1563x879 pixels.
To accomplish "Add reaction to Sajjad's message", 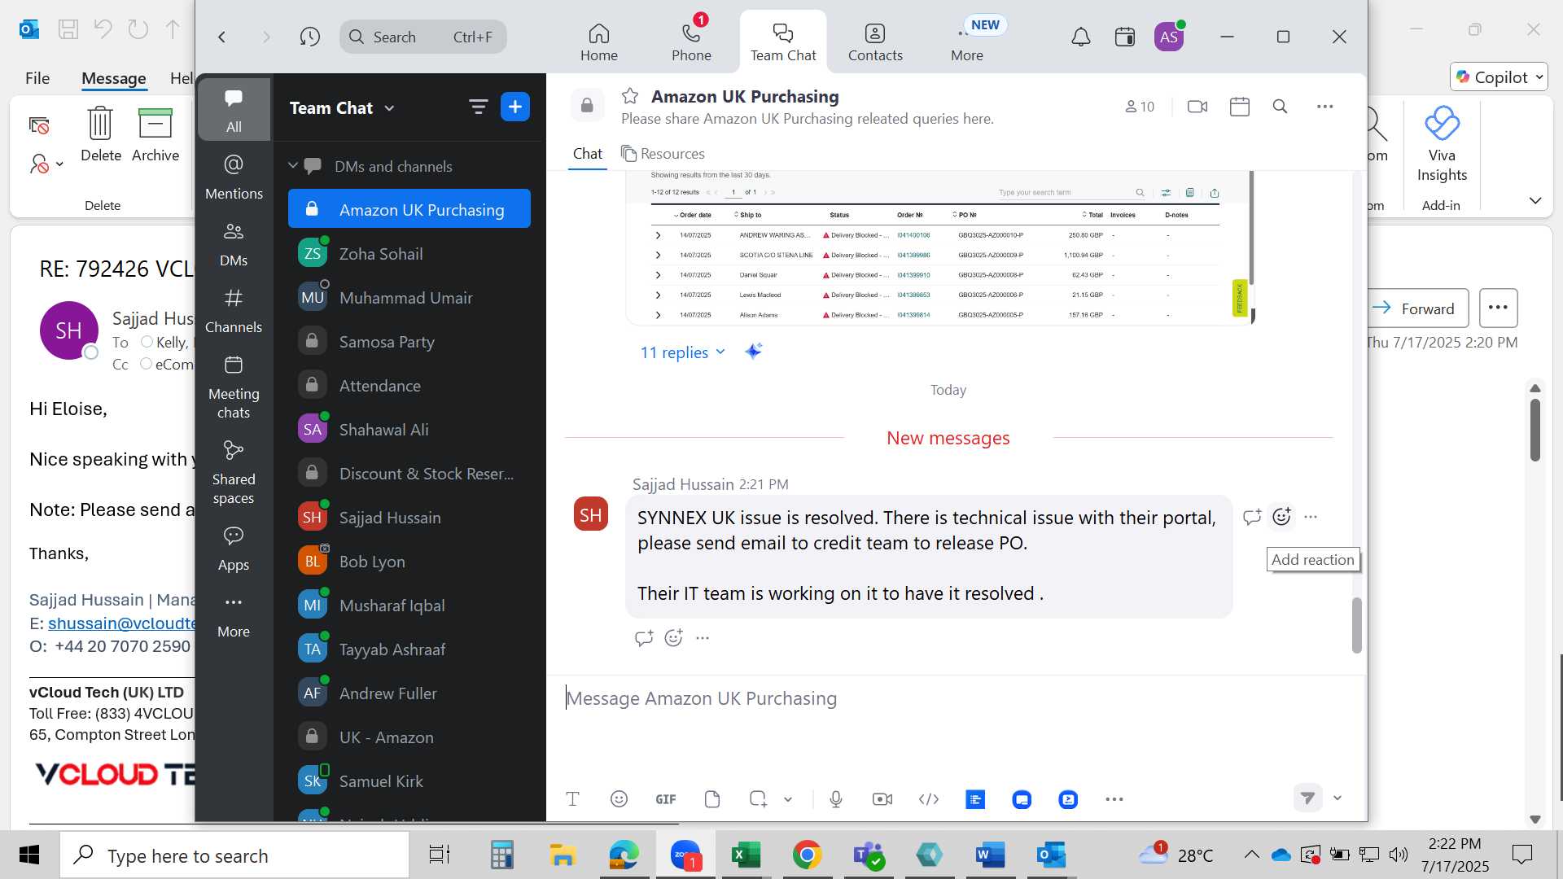I will pos(1282,517).
